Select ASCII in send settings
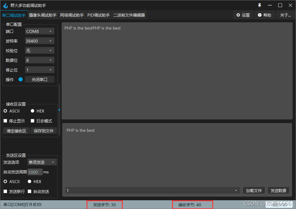296x209 pixels. click(x=12, y=182)
